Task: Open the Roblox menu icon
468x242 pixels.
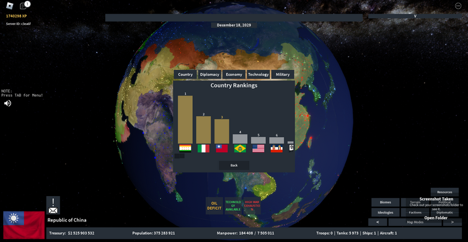Action: pyautogui.click(x=10, y=6)
